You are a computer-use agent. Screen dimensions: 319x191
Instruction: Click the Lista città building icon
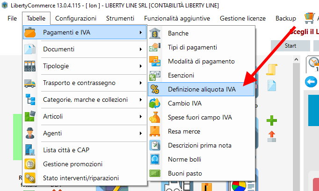[30, 150]
